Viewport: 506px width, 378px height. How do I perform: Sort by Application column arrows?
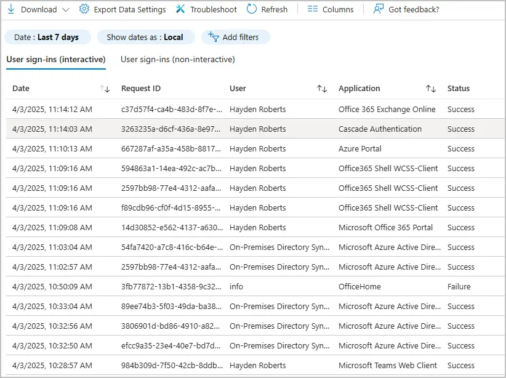(x=431, y=89)
